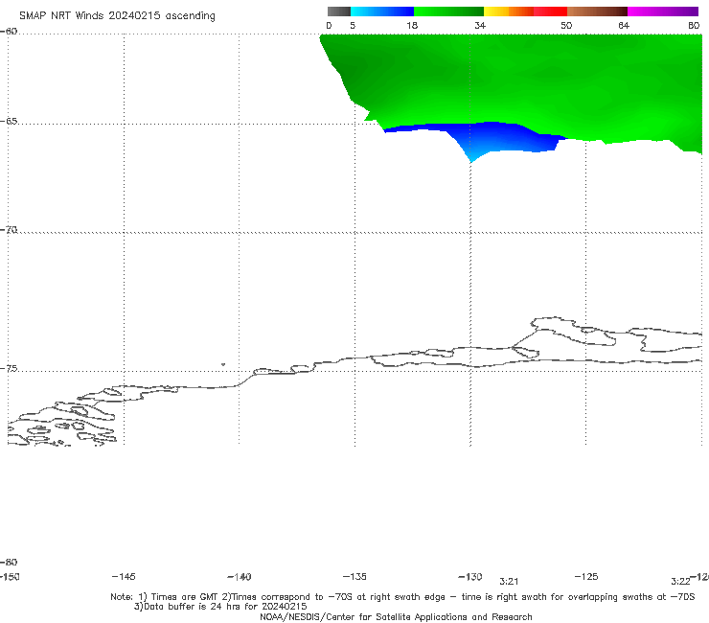Click the latitude label "-70"
Image resolution: width=709 pixels, height=623 pixels.
pos(9,230)
